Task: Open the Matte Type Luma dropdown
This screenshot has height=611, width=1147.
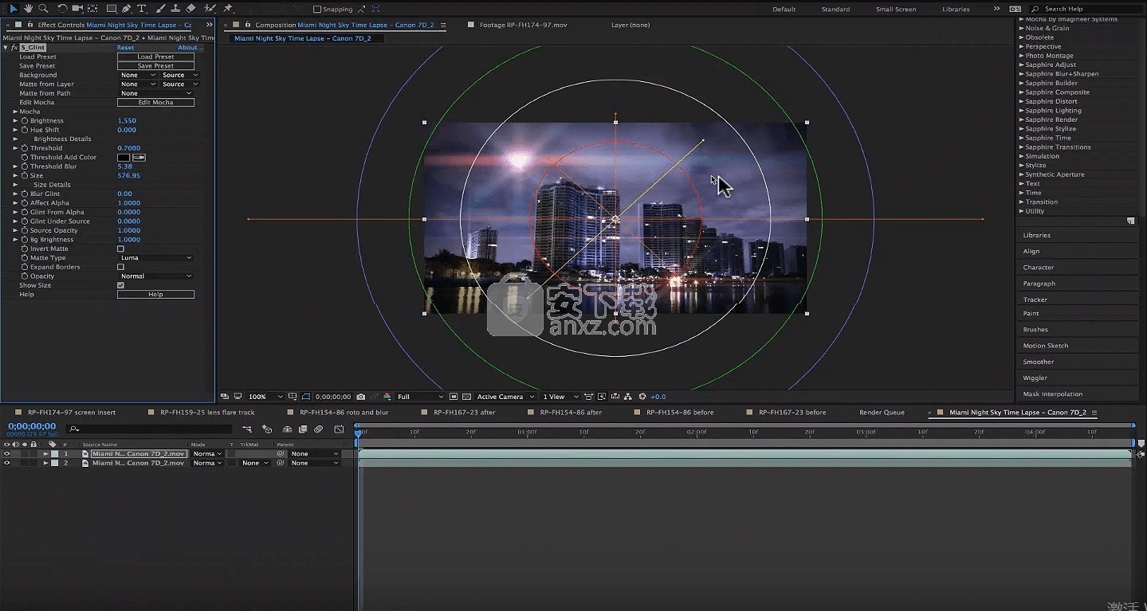Action: (155, 258)
